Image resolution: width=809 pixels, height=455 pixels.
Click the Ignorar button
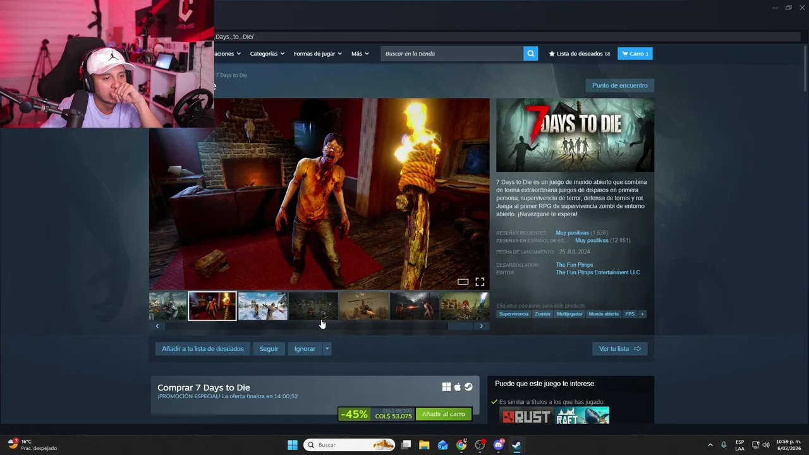click(305, 349)
